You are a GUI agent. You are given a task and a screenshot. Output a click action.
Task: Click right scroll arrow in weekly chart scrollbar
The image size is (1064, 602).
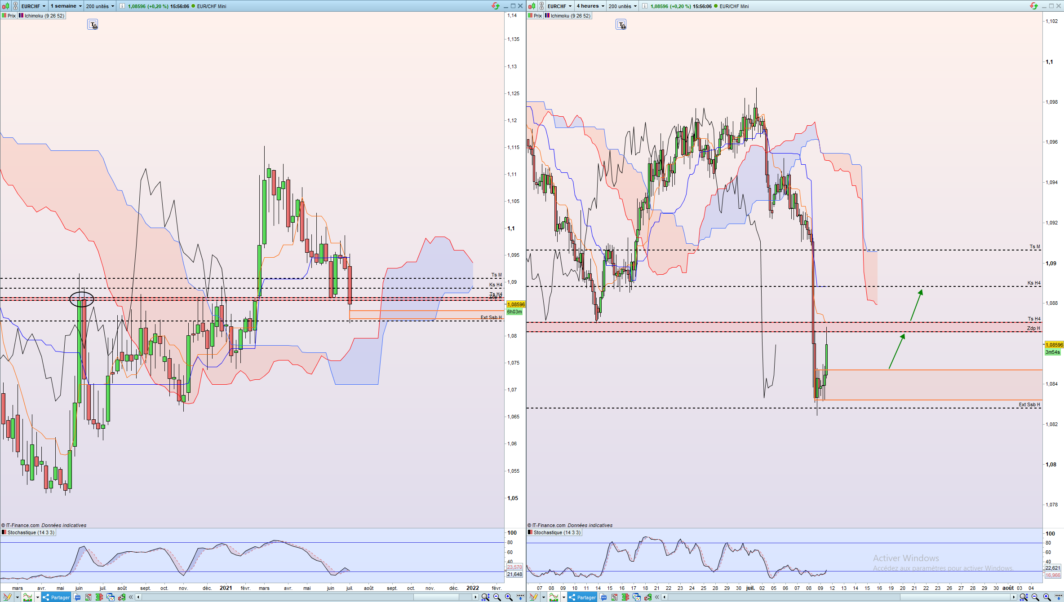point(475,597)
